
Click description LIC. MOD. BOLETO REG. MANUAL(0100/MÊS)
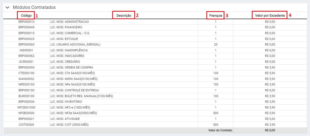[x=82, y=96]
